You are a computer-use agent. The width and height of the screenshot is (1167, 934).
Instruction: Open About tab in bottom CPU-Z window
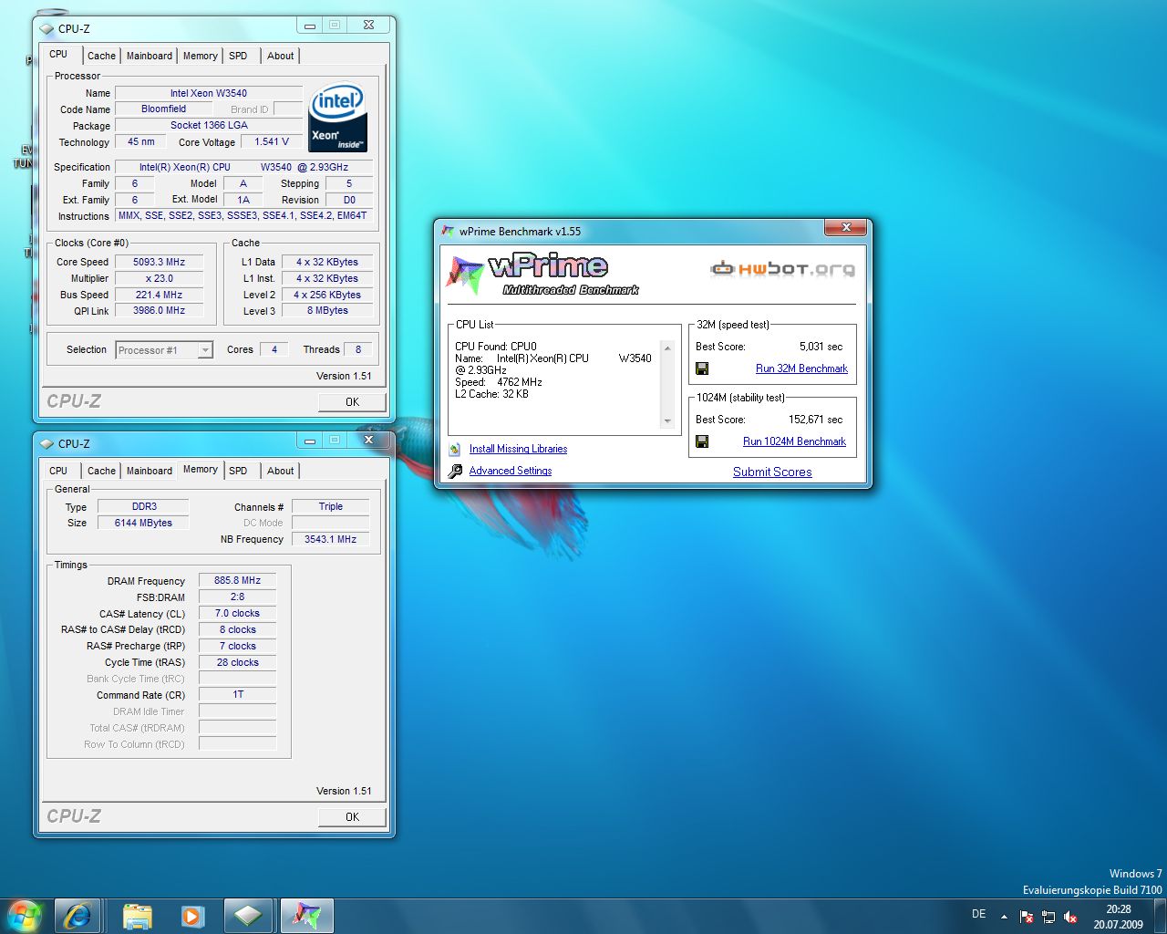point(281,471)
